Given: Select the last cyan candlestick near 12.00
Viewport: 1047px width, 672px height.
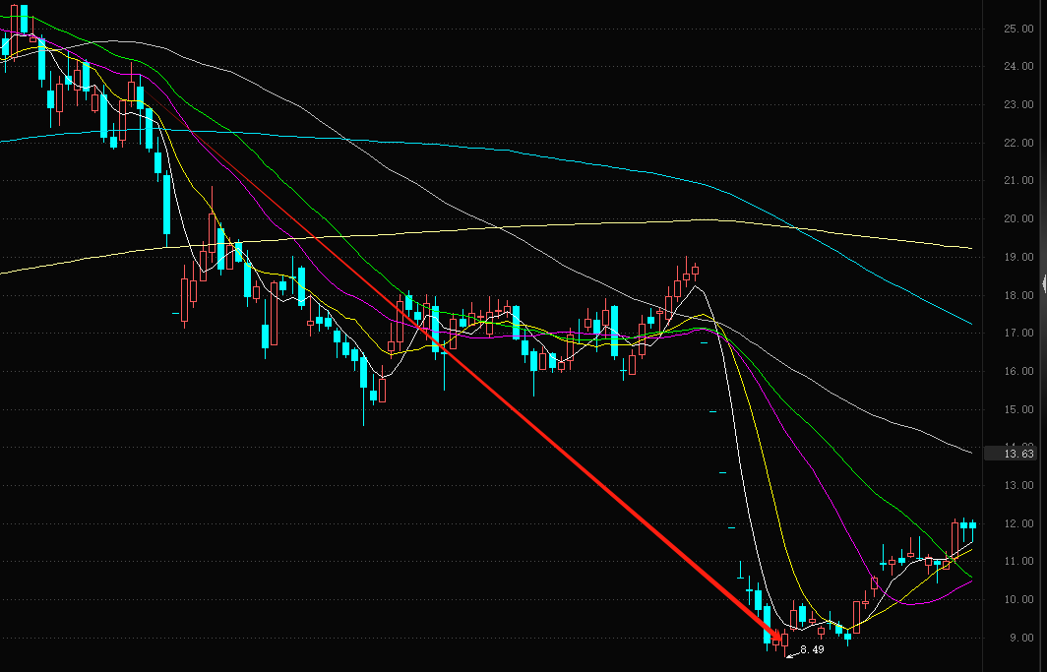Looking at the screenshot, I should [973, 527].
